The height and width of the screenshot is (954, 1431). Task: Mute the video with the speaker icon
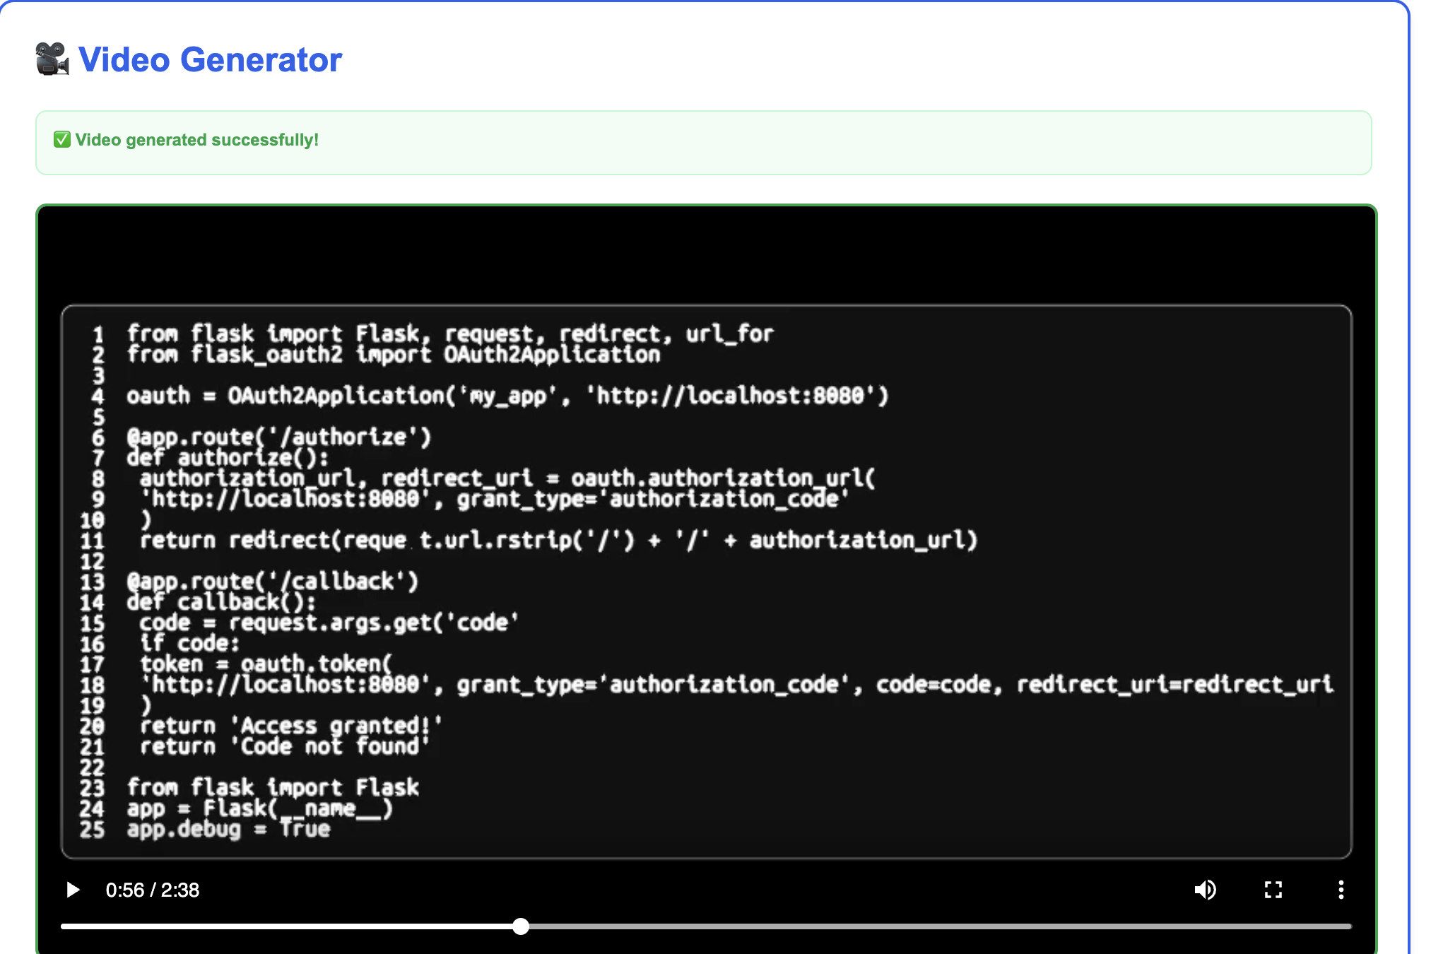(x=1205, y=890)
